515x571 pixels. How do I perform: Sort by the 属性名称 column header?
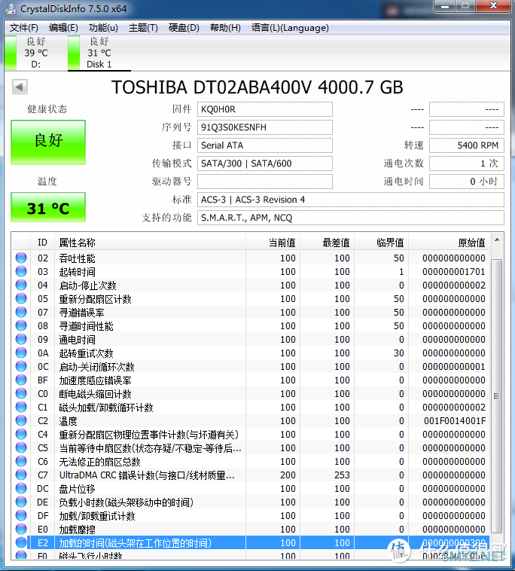click(150, 243)
